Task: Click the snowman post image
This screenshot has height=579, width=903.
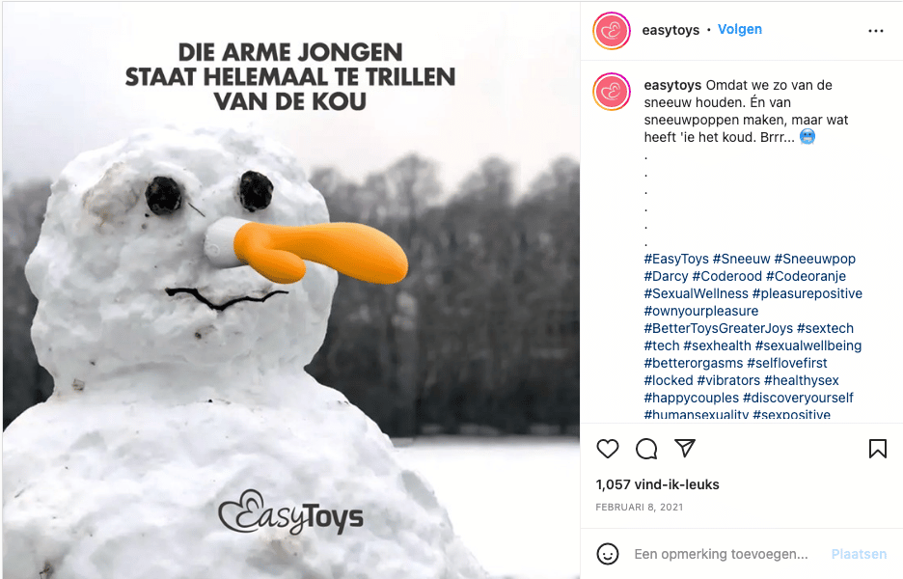Action: [x=290, y=289]
